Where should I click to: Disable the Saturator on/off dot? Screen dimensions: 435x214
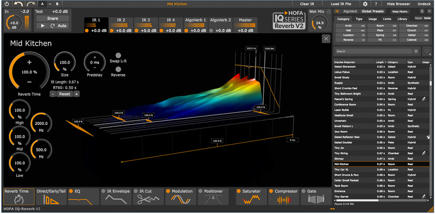(x=239, y=191)
